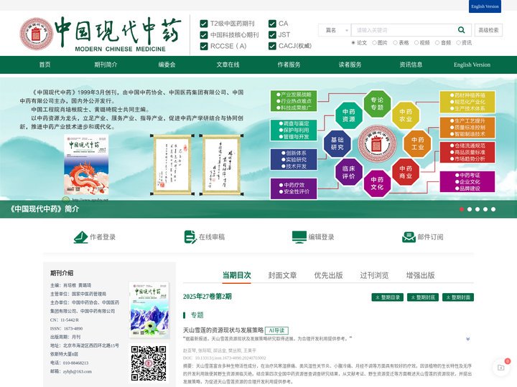Select the 论文 radio button
The height and width of the screenshot is (387, 517).
[353, 43]
